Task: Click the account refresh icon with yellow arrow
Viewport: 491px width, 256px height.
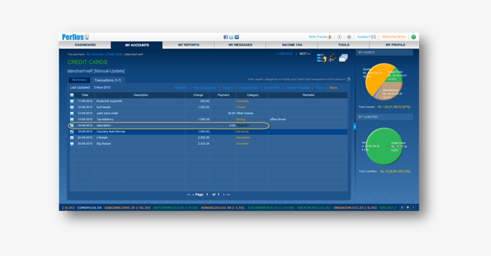Action: (x=322, y=58)
